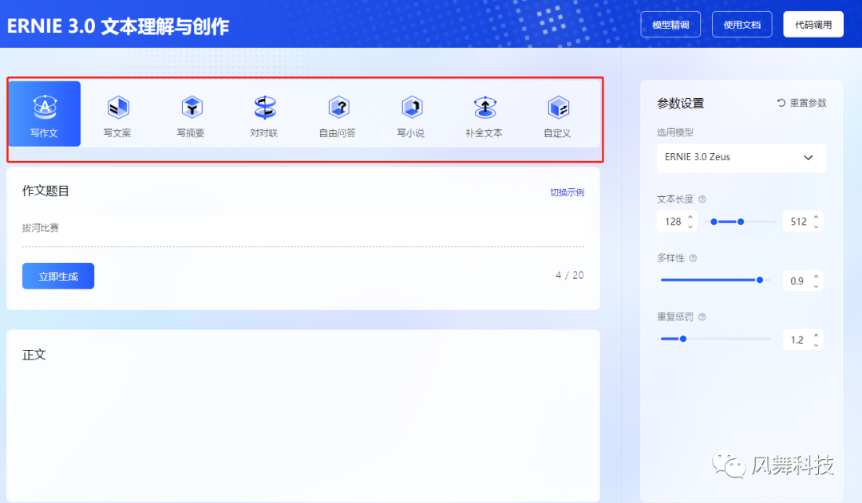Viewport: 862px width, 503px height.
Task: Select the 写小说 novel writing icon
Action: point(412,107)
